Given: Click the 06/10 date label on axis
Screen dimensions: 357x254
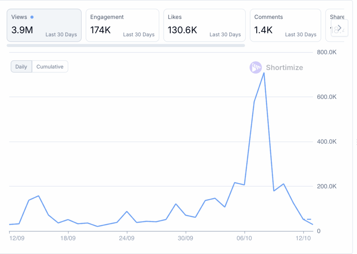Looking at the screenshot, I should 245,238.
